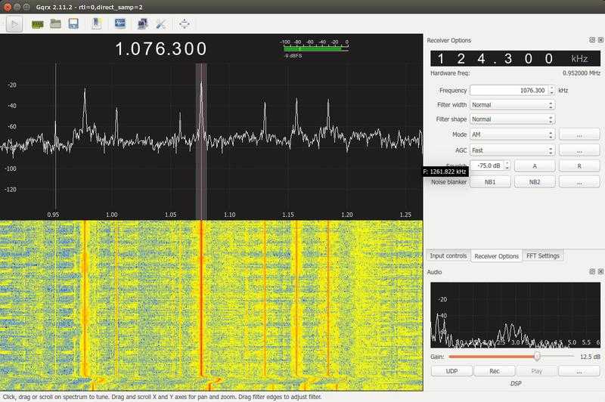Click digit 2 in the offset display
This screenshot has height=402, width=605.
coord(461,59)
